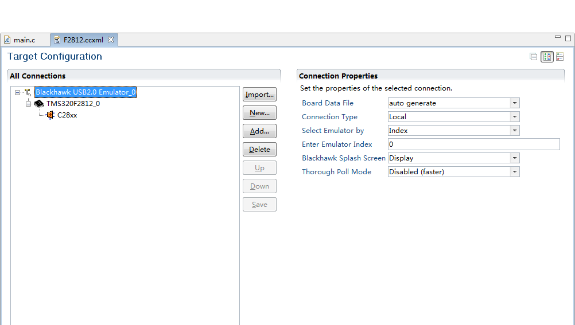Switch to vertical layout view icon
Viewport: 575px width, 325px height.
pos(560,57)
